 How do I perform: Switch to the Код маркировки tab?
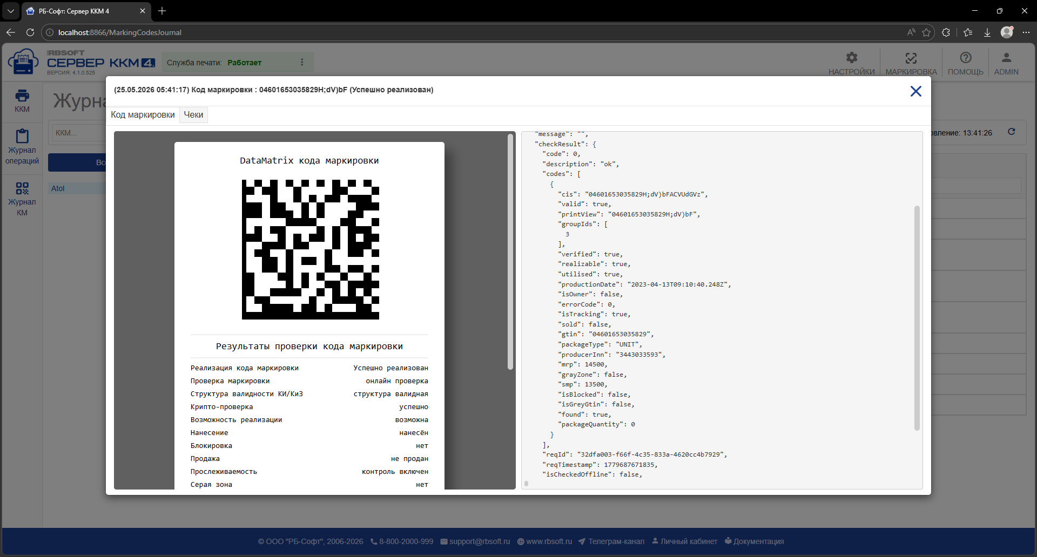143,114
